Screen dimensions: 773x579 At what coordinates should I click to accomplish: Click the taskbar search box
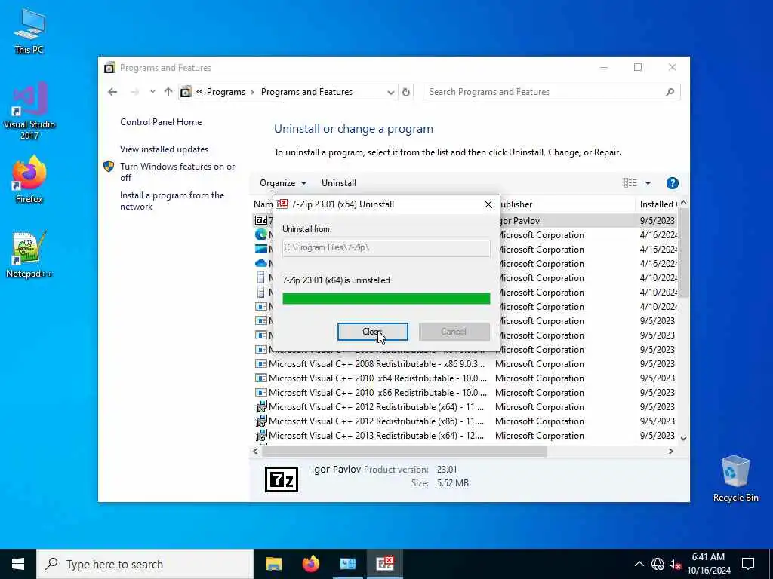145,564
